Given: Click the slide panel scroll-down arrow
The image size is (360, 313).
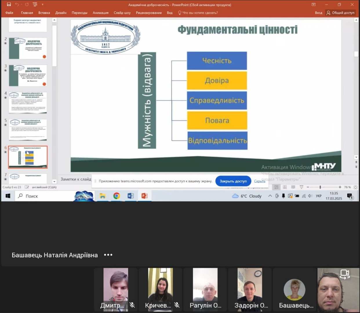Looking at the screenshot, I should (x=54, y=181).
